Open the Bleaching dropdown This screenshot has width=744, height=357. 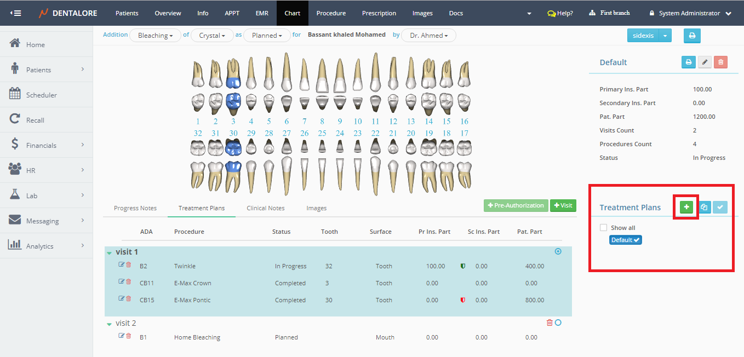click(155, 36)
